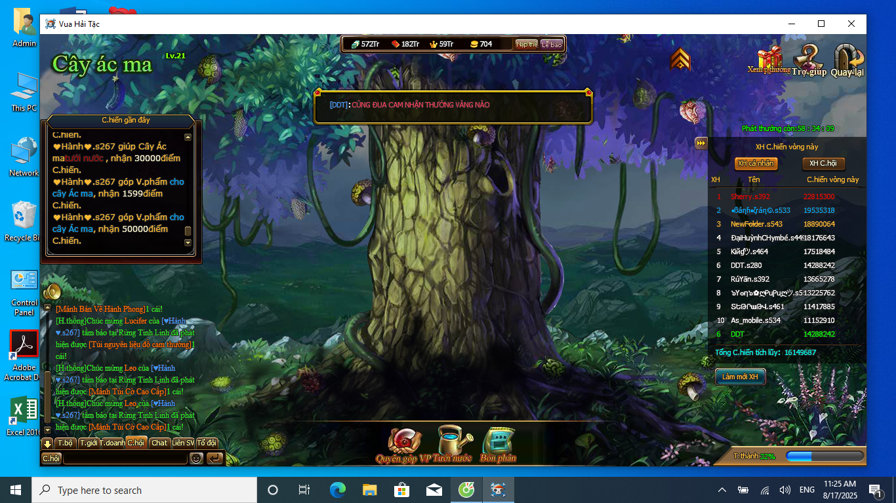Click the volume icon in the system tray
Screen dimensions: 896x503
click(784, 490)
